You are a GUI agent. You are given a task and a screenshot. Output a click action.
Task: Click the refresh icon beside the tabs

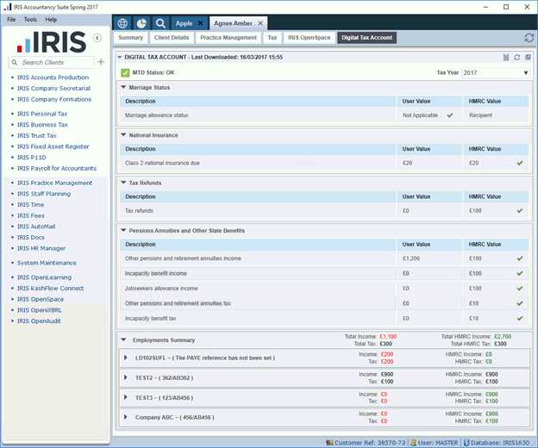529,38
